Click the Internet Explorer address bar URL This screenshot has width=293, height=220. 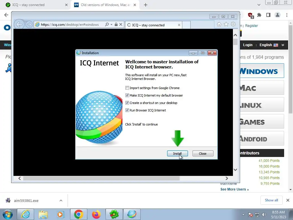tap(70, 25)
